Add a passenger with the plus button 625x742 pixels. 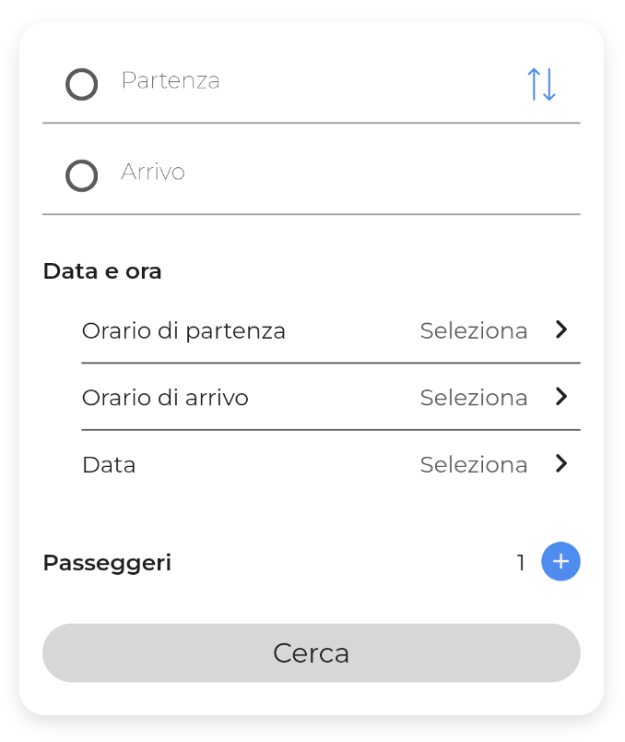pyautogui.click(x=560, y=561)
